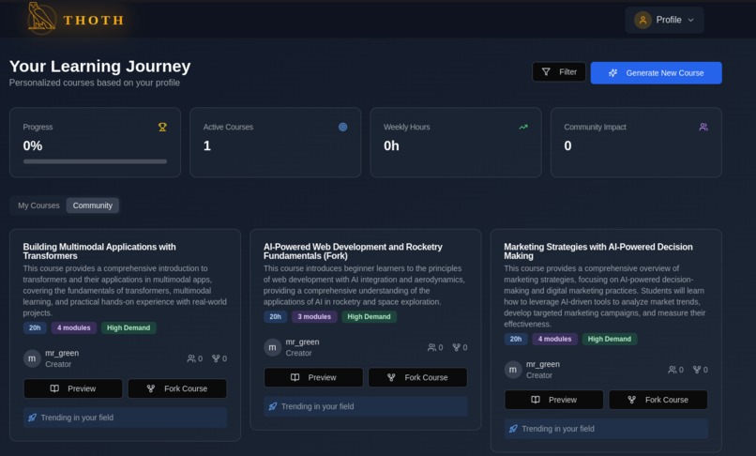Click fork count icon on Marketing Strategies card
The height and width of the screenshot is (456, 756).
(697, 370)
